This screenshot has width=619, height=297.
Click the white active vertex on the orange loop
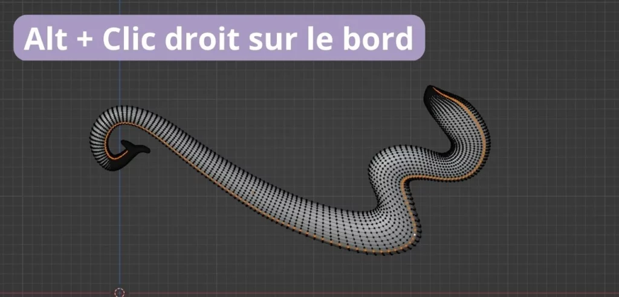click(415, 235)
